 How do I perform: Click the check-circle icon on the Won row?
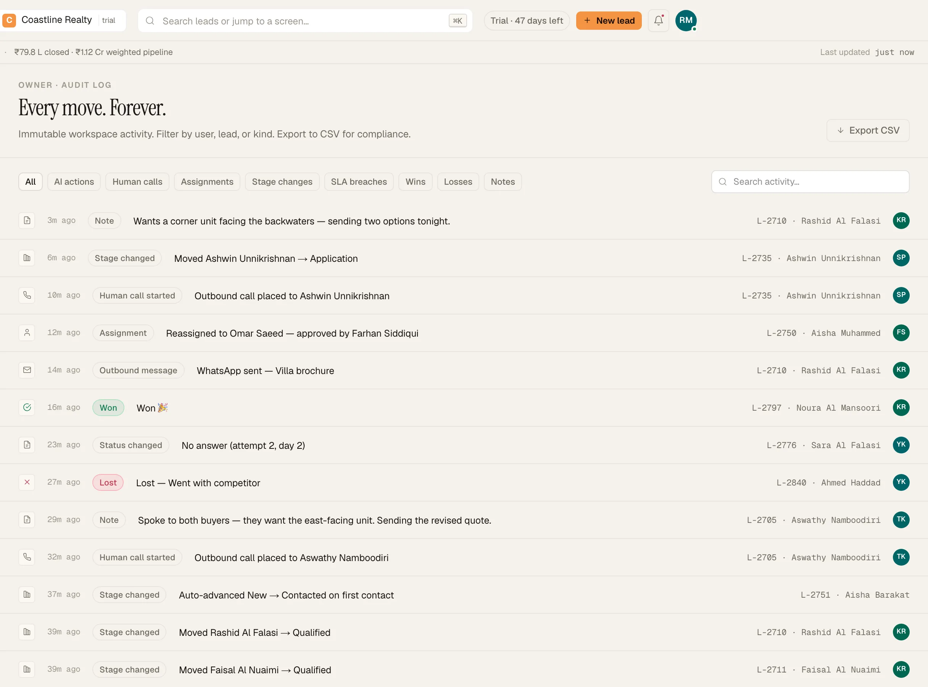point(27,408)
